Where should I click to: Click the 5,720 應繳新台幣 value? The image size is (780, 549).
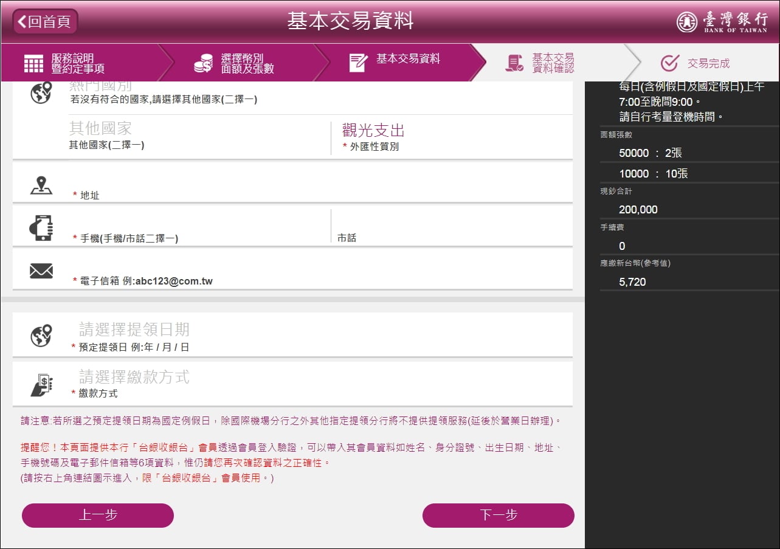(x=632, y=282)
